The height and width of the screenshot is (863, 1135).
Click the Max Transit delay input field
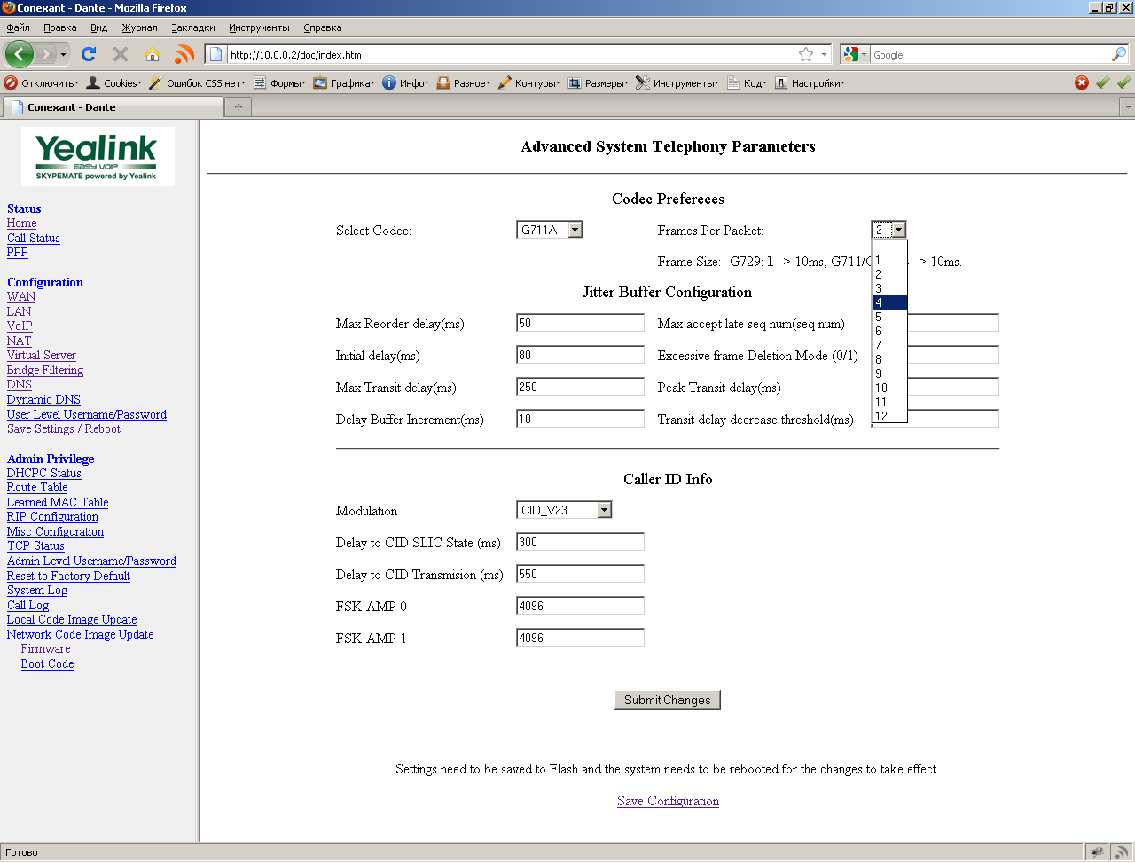coord(580,387)
